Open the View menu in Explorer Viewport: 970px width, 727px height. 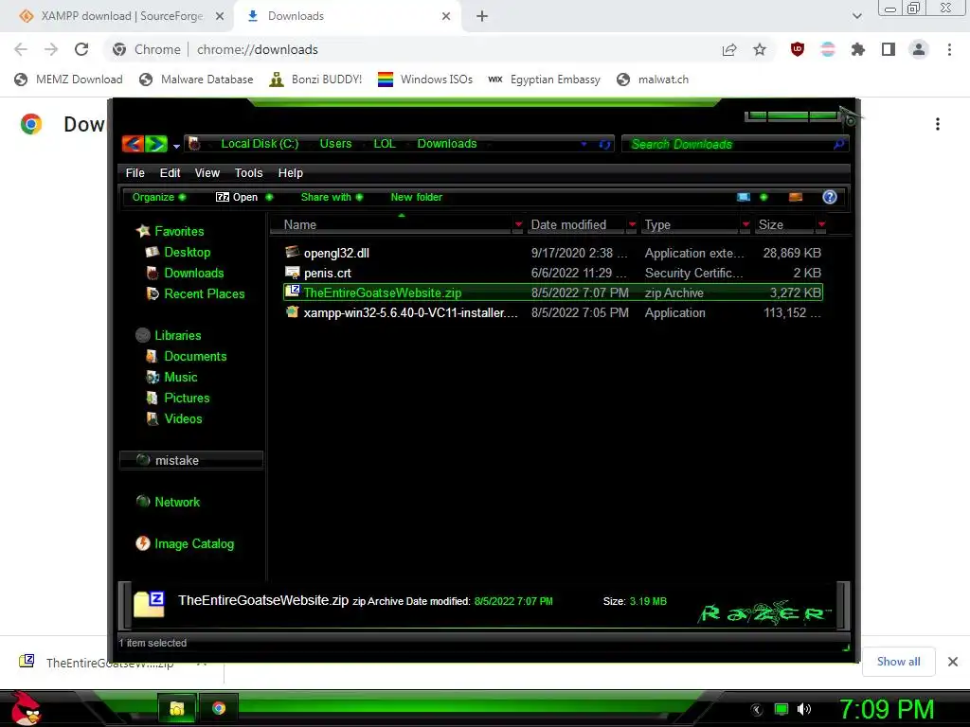coord(207,173)
